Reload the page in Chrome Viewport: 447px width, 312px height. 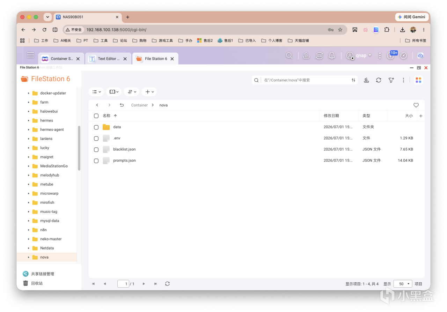pyautogui.click(x=44, y=30)
